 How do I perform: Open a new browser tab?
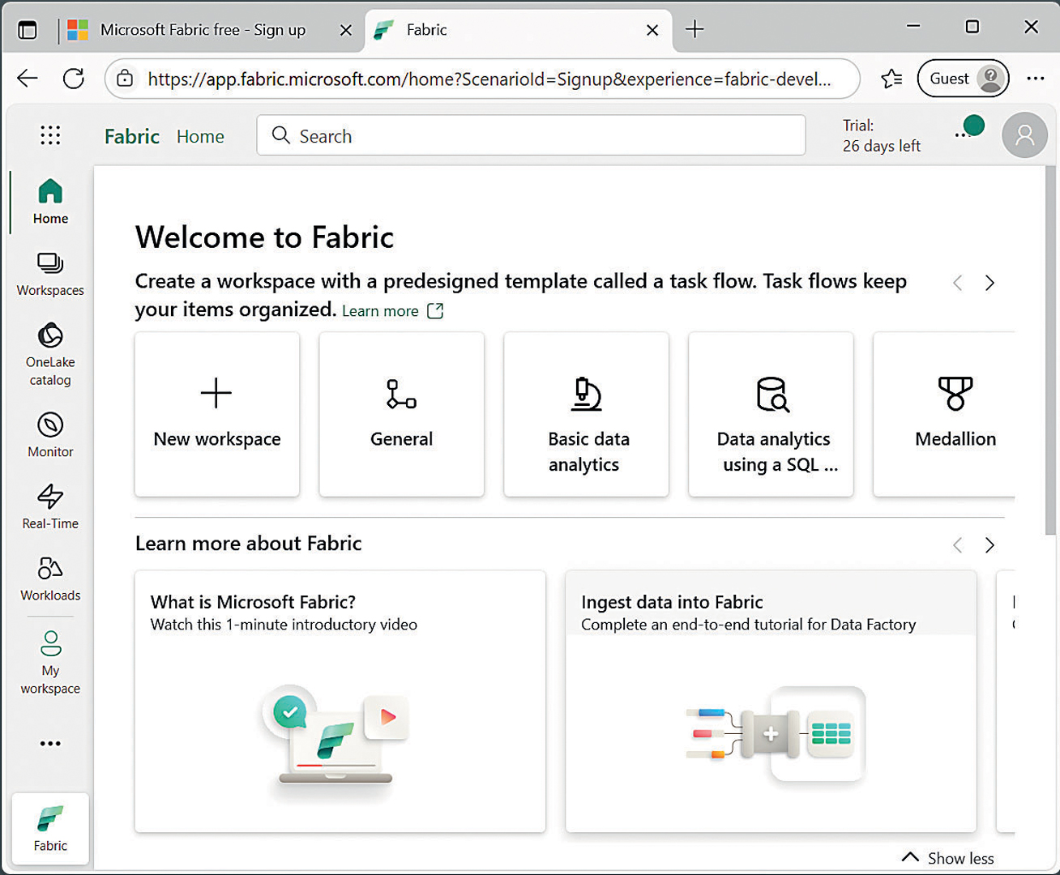pyautogui.click(x=695, y=30)
